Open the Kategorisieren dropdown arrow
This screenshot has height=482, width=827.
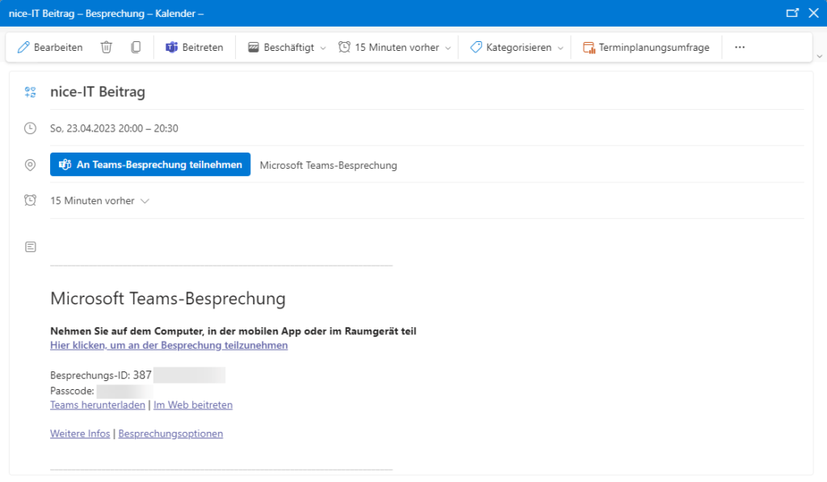(560, 48)
